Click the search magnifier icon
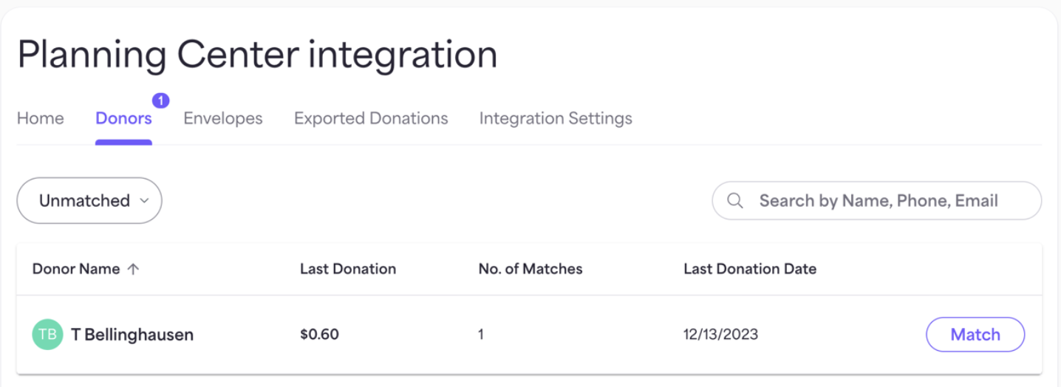The image size is (1061, 387). pos(735,201)
